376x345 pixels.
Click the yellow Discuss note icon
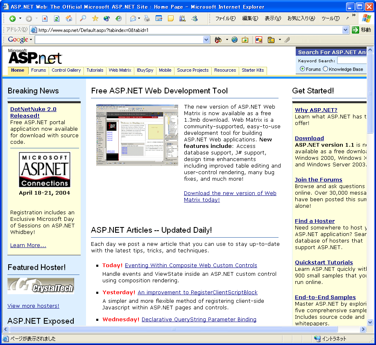pos(170,18)
